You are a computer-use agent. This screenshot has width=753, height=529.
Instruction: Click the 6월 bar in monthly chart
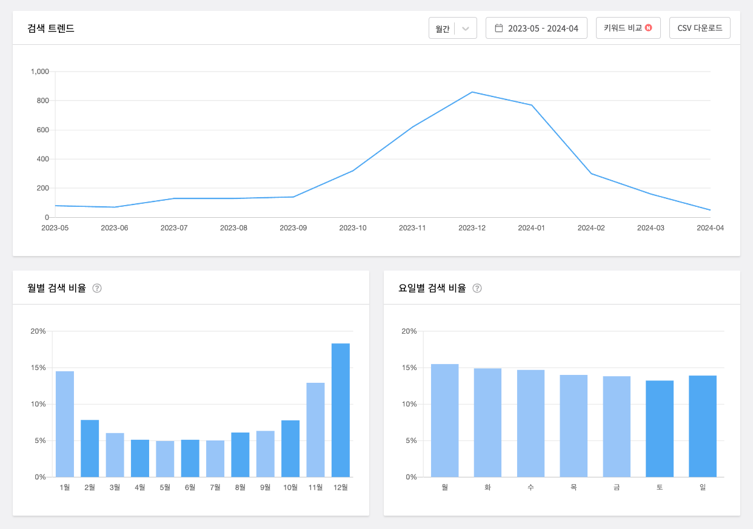point(190,458)
